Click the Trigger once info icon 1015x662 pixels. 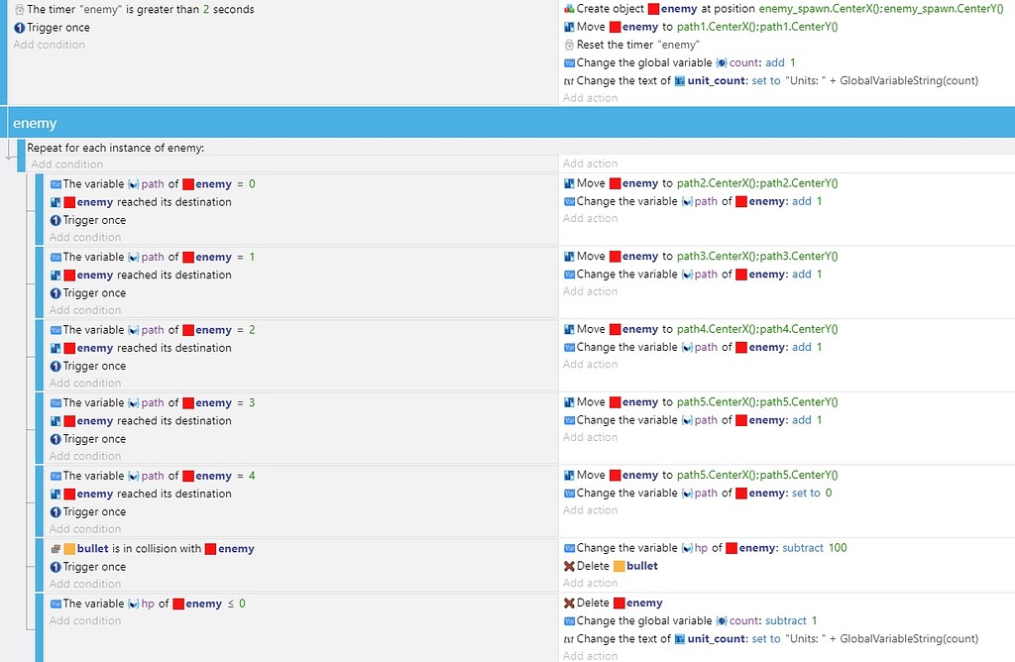(x=19, y=27)
